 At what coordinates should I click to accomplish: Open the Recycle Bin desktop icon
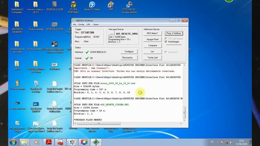(36, 86)
